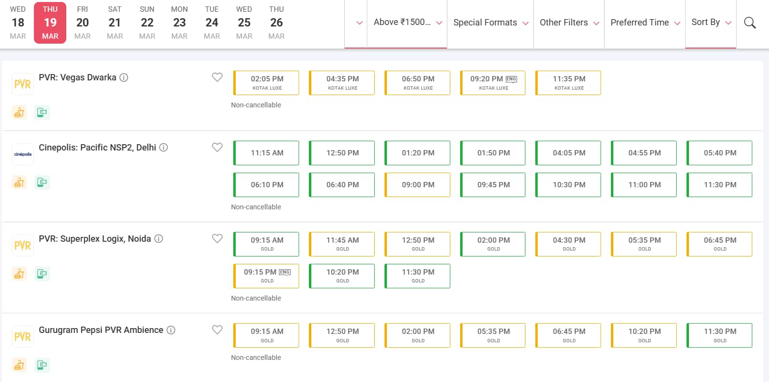Click M-ticket icon under Superplex Logix Noida
Viewport: 769px width, 382px height.
tap(42, 274)
